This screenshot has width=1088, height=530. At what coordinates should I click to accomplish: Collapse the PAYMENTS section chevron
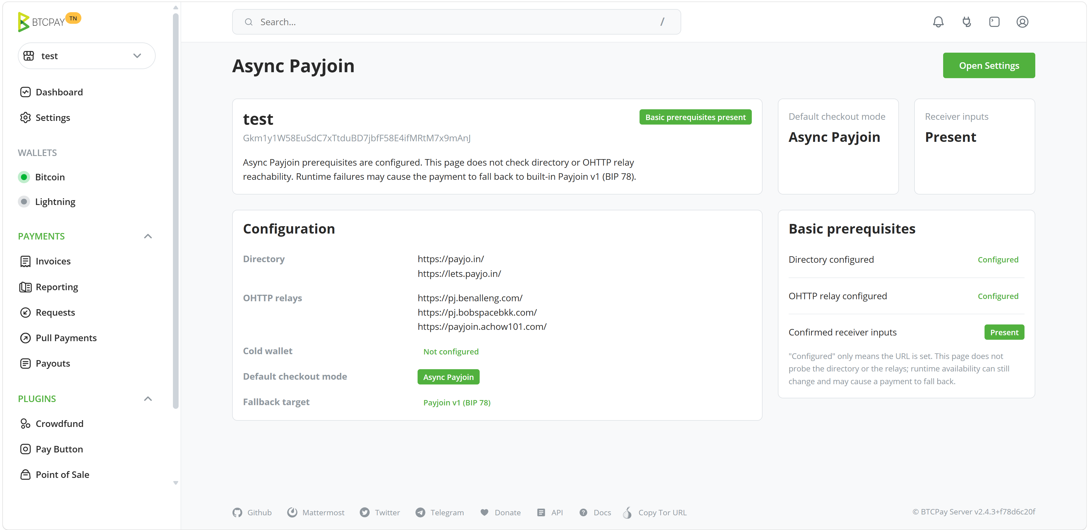pos(148,236)
